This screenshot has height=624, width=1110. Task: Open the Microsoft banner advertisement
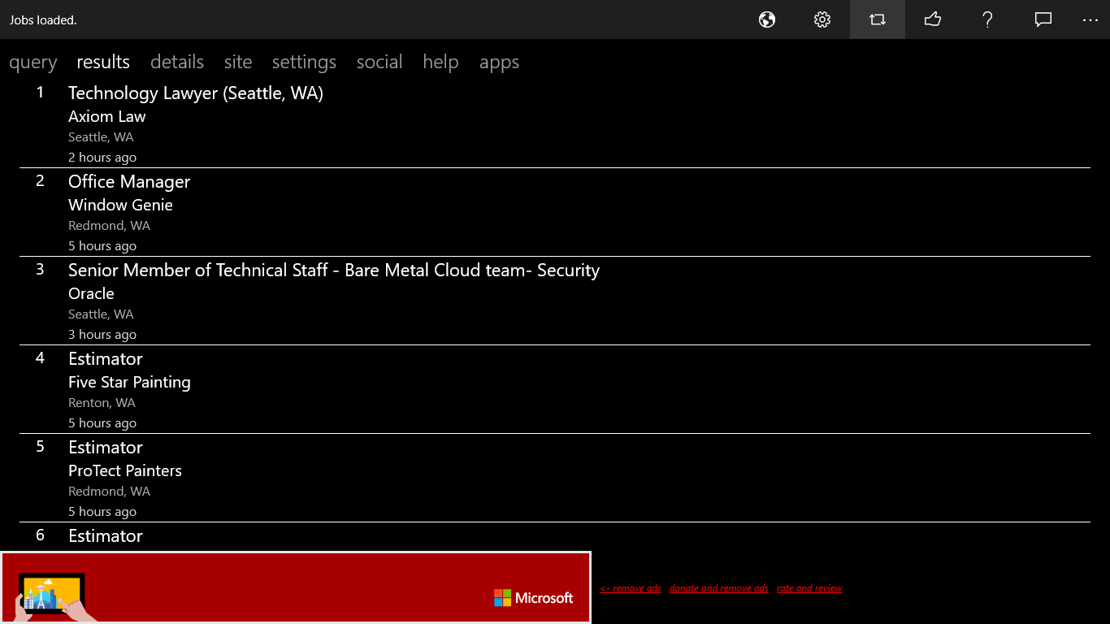296,587
